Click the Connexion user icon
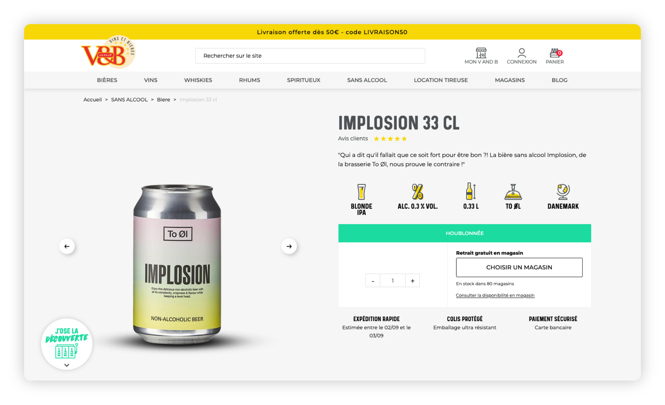Viewport: 665px width, 405px height. 521,53
